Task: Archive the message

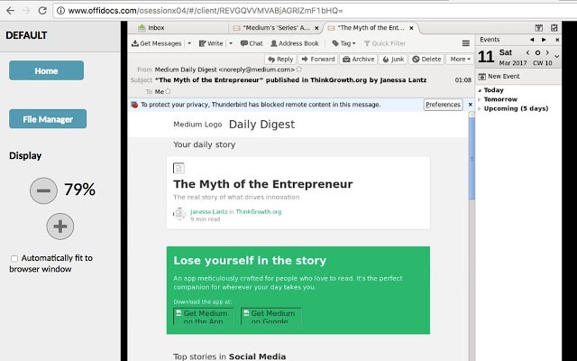Action: pyautogui.click(x=359, y=59)
